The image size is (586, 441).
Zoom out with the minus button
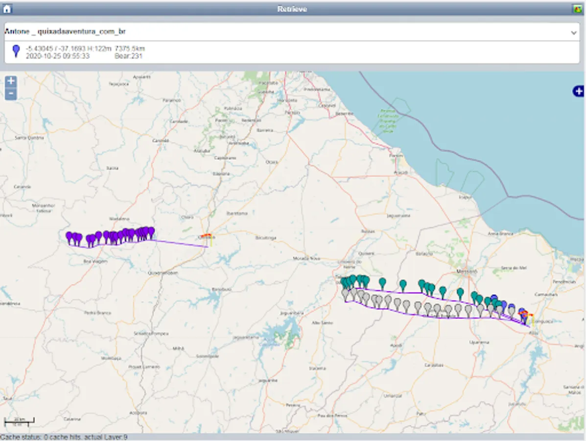(11, 94)
